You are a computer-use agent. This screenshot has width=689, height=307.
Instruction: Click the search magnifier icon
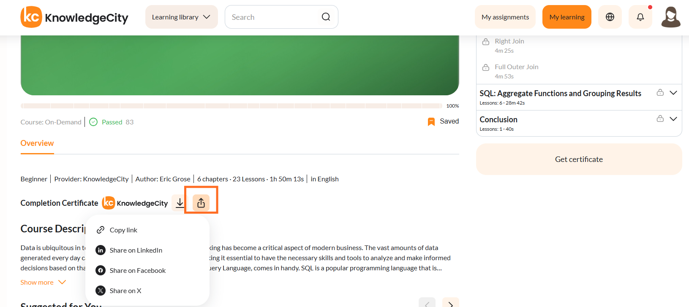[x=326, y=17]
